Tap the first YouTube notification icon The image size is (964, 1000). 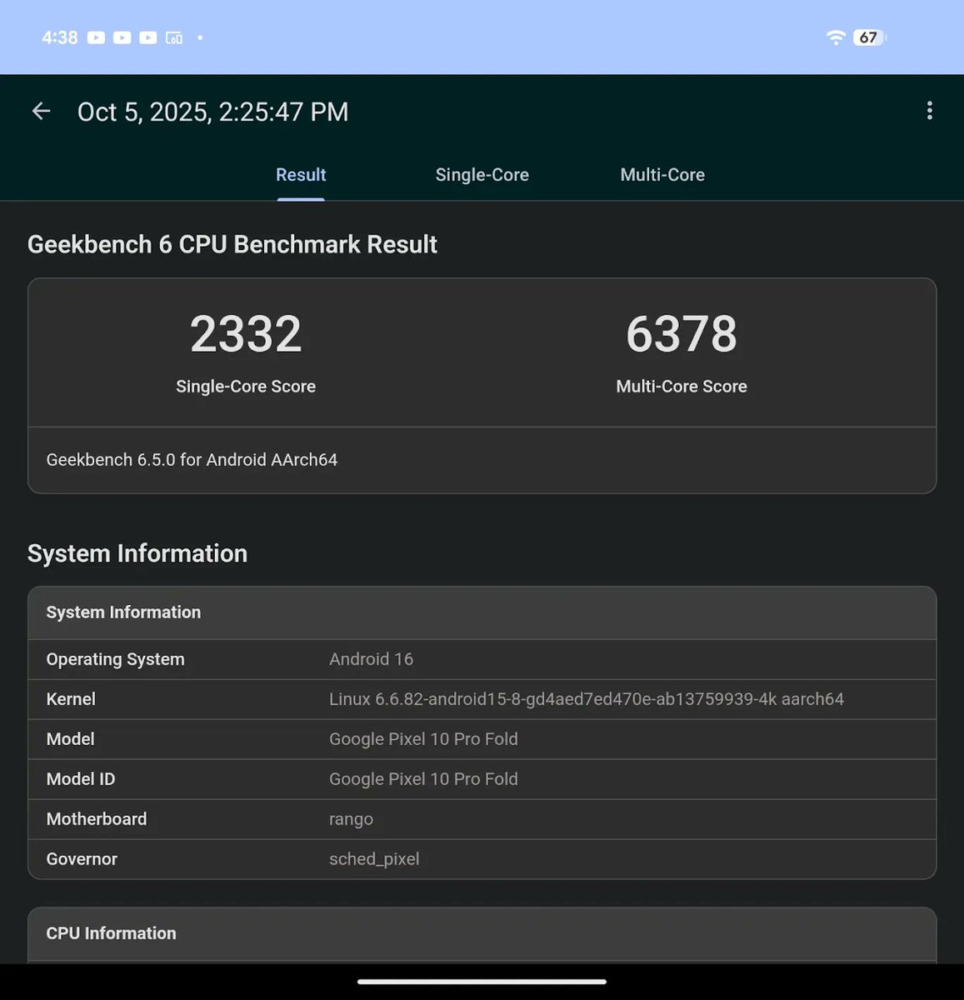click(x=96, y=37)
